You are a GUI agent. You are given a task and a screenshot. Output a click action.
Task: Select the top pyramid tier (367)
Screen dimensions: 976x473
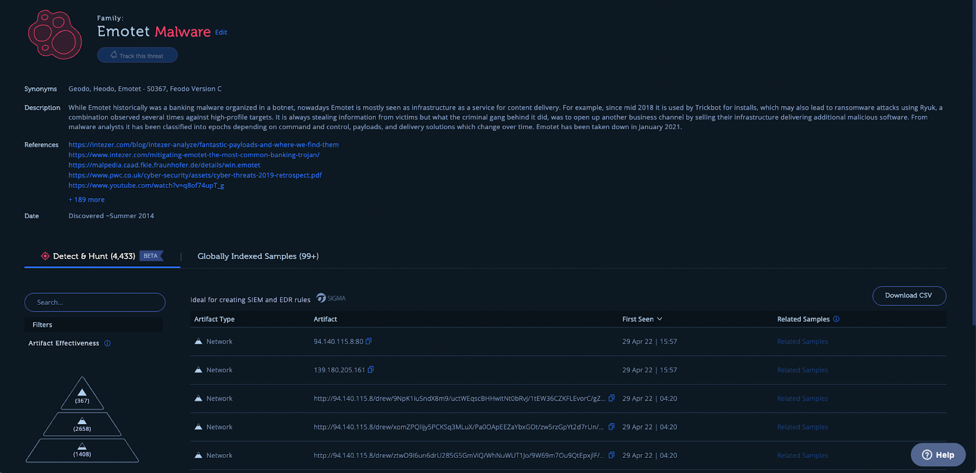[82, 394]
